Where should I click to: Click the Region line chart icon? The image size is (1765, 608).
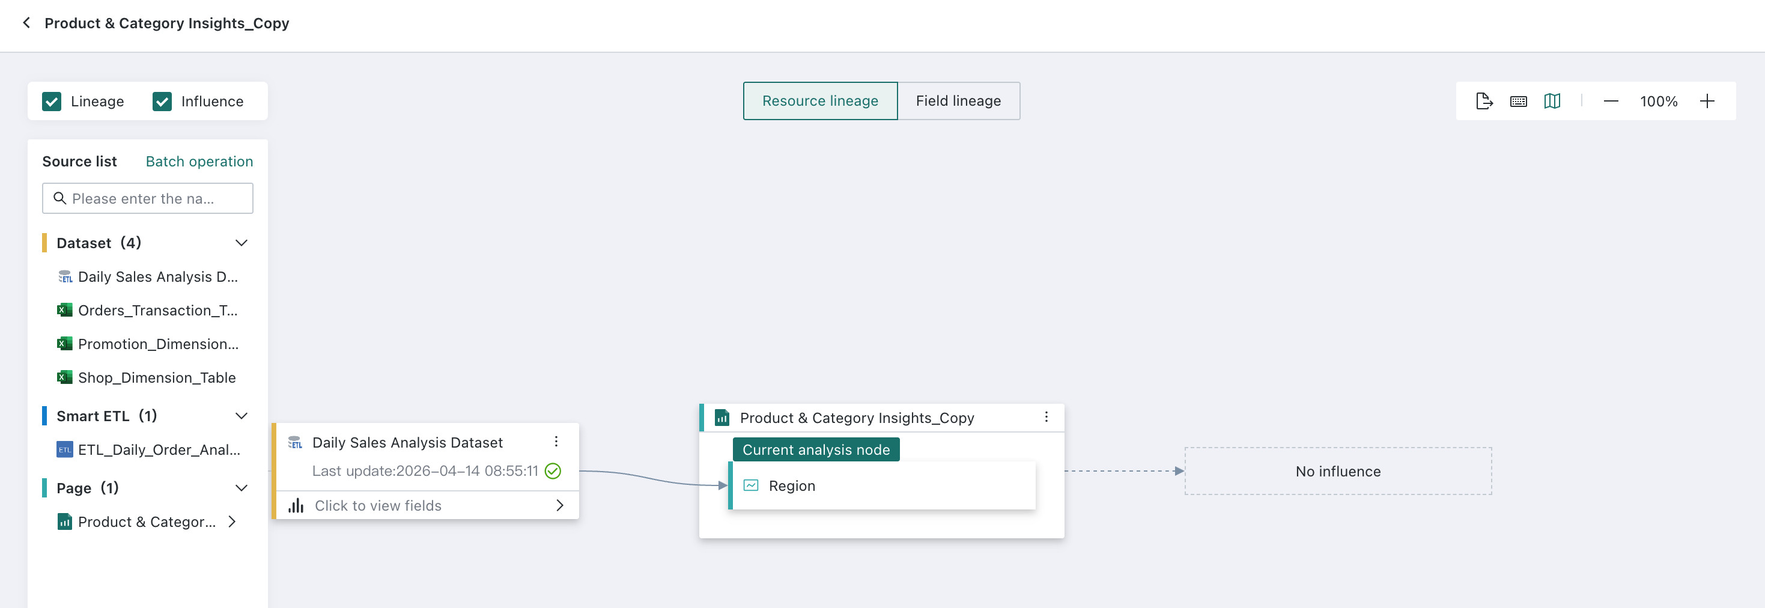coord(751,485)
